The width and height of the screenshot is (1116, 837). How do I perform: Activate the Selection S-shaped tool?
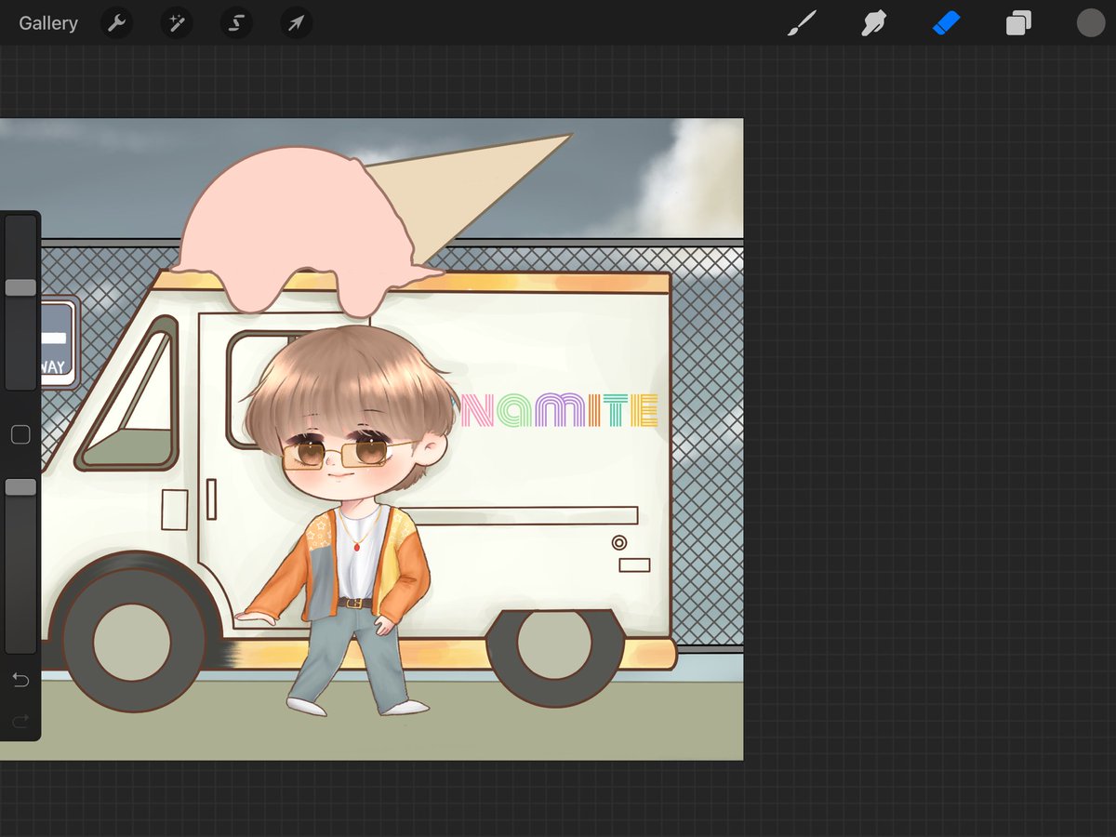pyautogui.click(x=236, y=23)
